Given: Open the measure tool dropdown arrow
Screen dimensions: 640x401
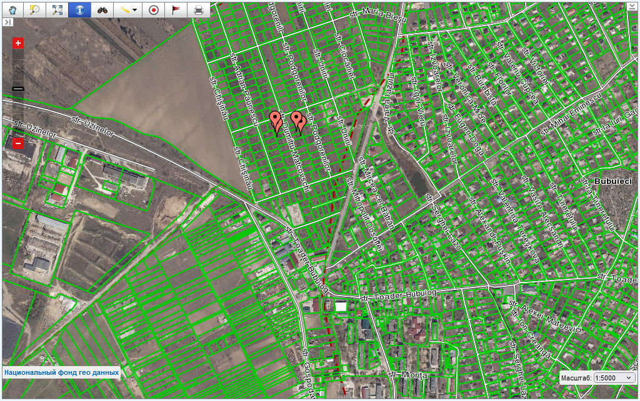Looking at the screenshot, I should click(134, 10).
